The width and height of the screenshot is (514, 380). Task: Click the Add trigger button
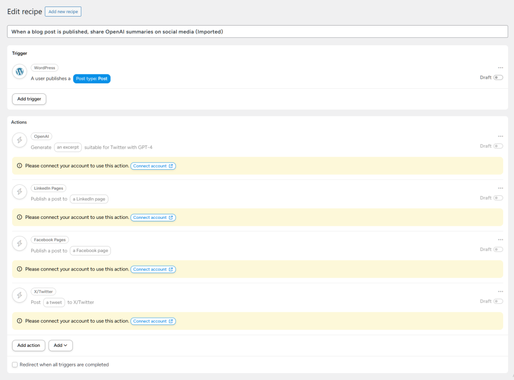(x=29, y=99)
